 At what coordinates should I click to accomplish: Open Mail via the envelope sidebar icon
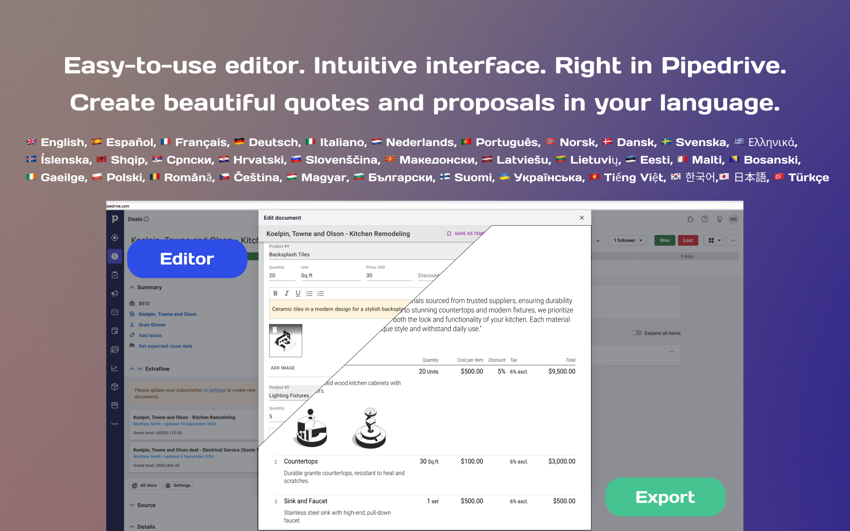[x=115, y=312]
